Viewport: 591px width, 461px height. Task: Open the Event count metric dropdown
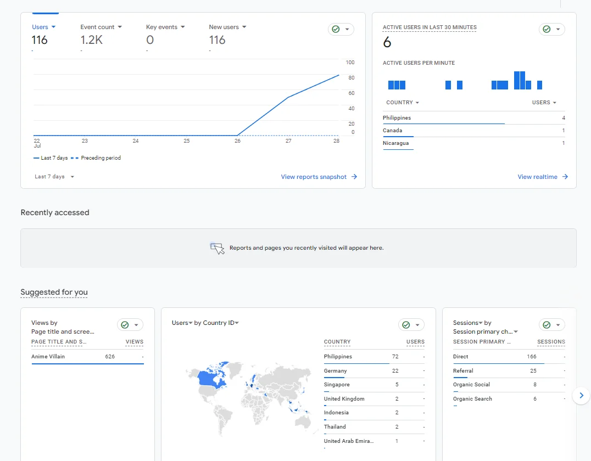tap(120, 27)
